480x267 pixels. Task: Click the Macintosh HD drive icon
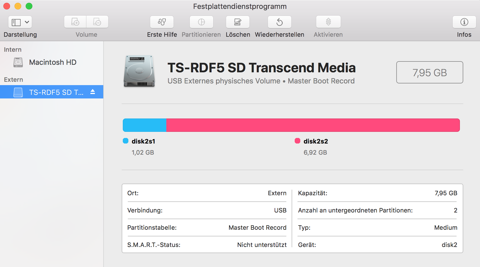pos(18,62)
